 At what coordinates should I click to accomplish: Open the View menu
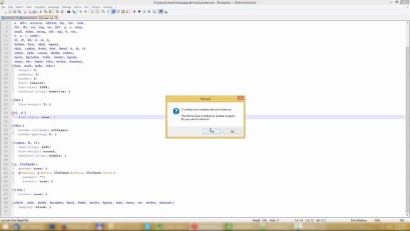(x=28, y=7)
